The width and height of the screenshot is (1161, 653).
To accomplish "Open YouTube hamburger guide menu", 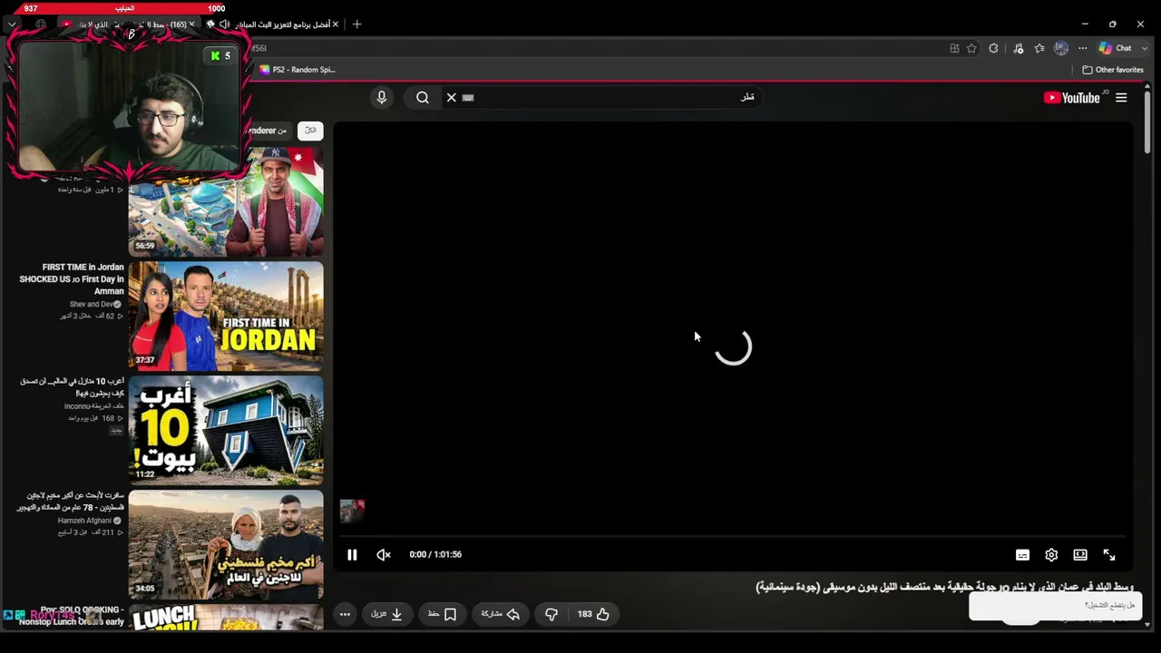I will tap(1121, 98).
